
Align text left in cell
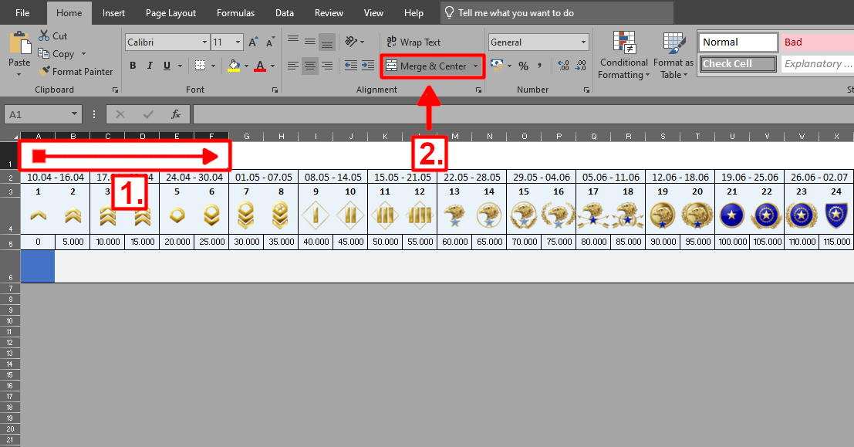point(293,66)
